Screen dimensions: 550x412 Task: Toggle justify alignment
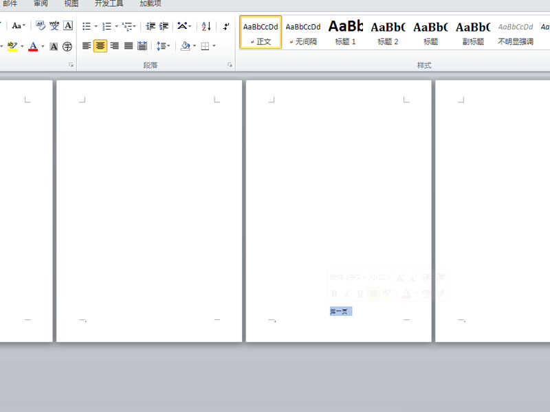[x=128, y=46]
